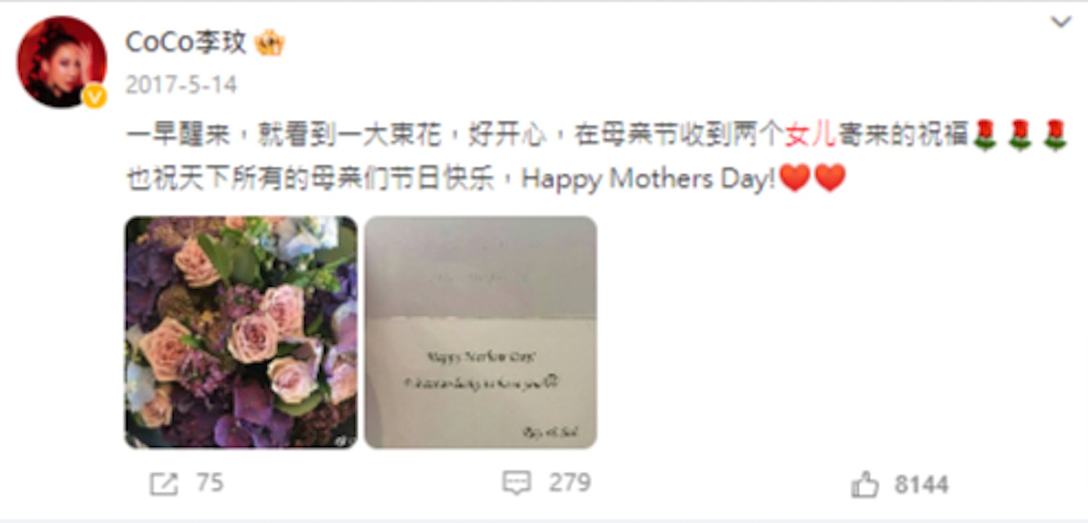Click the comment count 279
The width and height of the screenshot is (1088, 523).
pos(569,483)
